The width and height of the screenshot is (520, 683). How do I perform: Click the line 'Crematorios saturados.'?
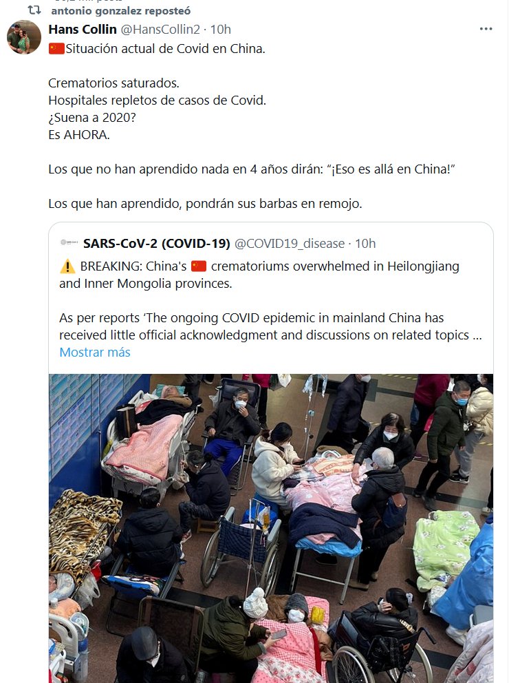pyautogui.click(x=113, y=83)
